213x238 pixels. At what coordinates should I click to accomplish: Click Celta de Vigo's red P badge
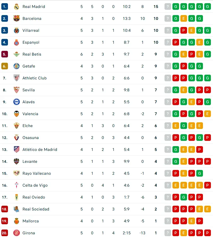[x=207, y=185]
